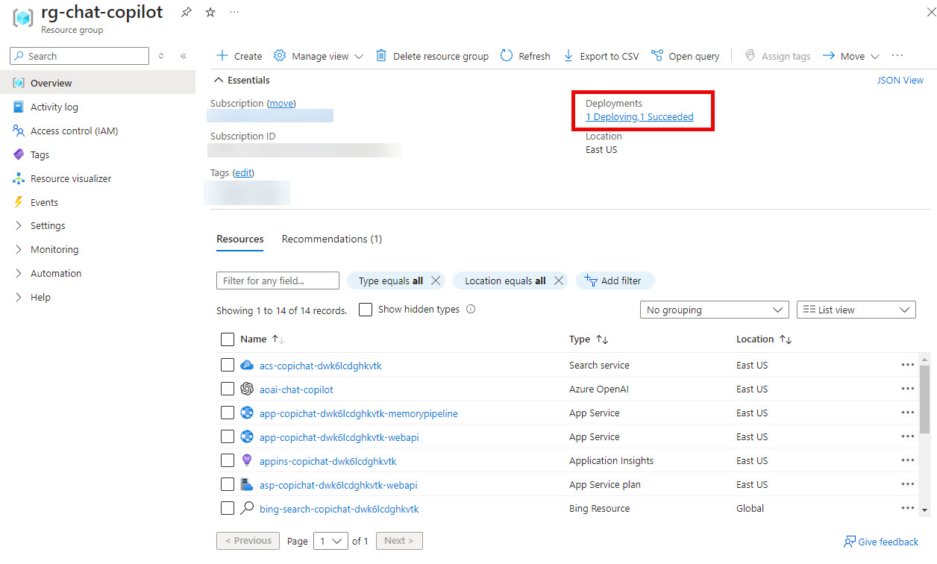Click Open query
The width and height of the screenshot is (937, 564).
point(685,56)
